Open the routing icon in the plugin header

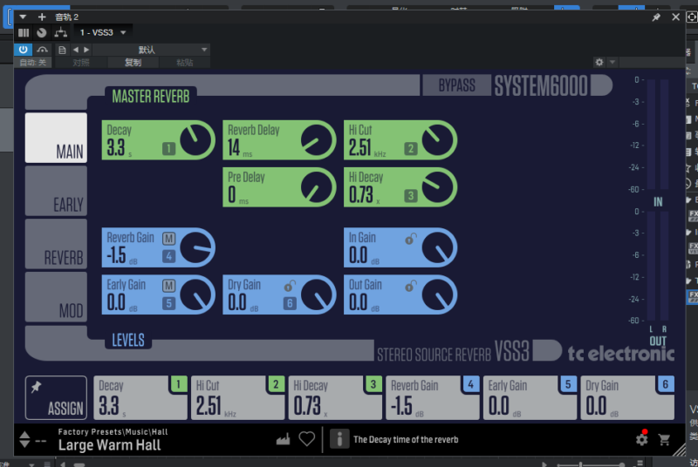click(60, 32)
